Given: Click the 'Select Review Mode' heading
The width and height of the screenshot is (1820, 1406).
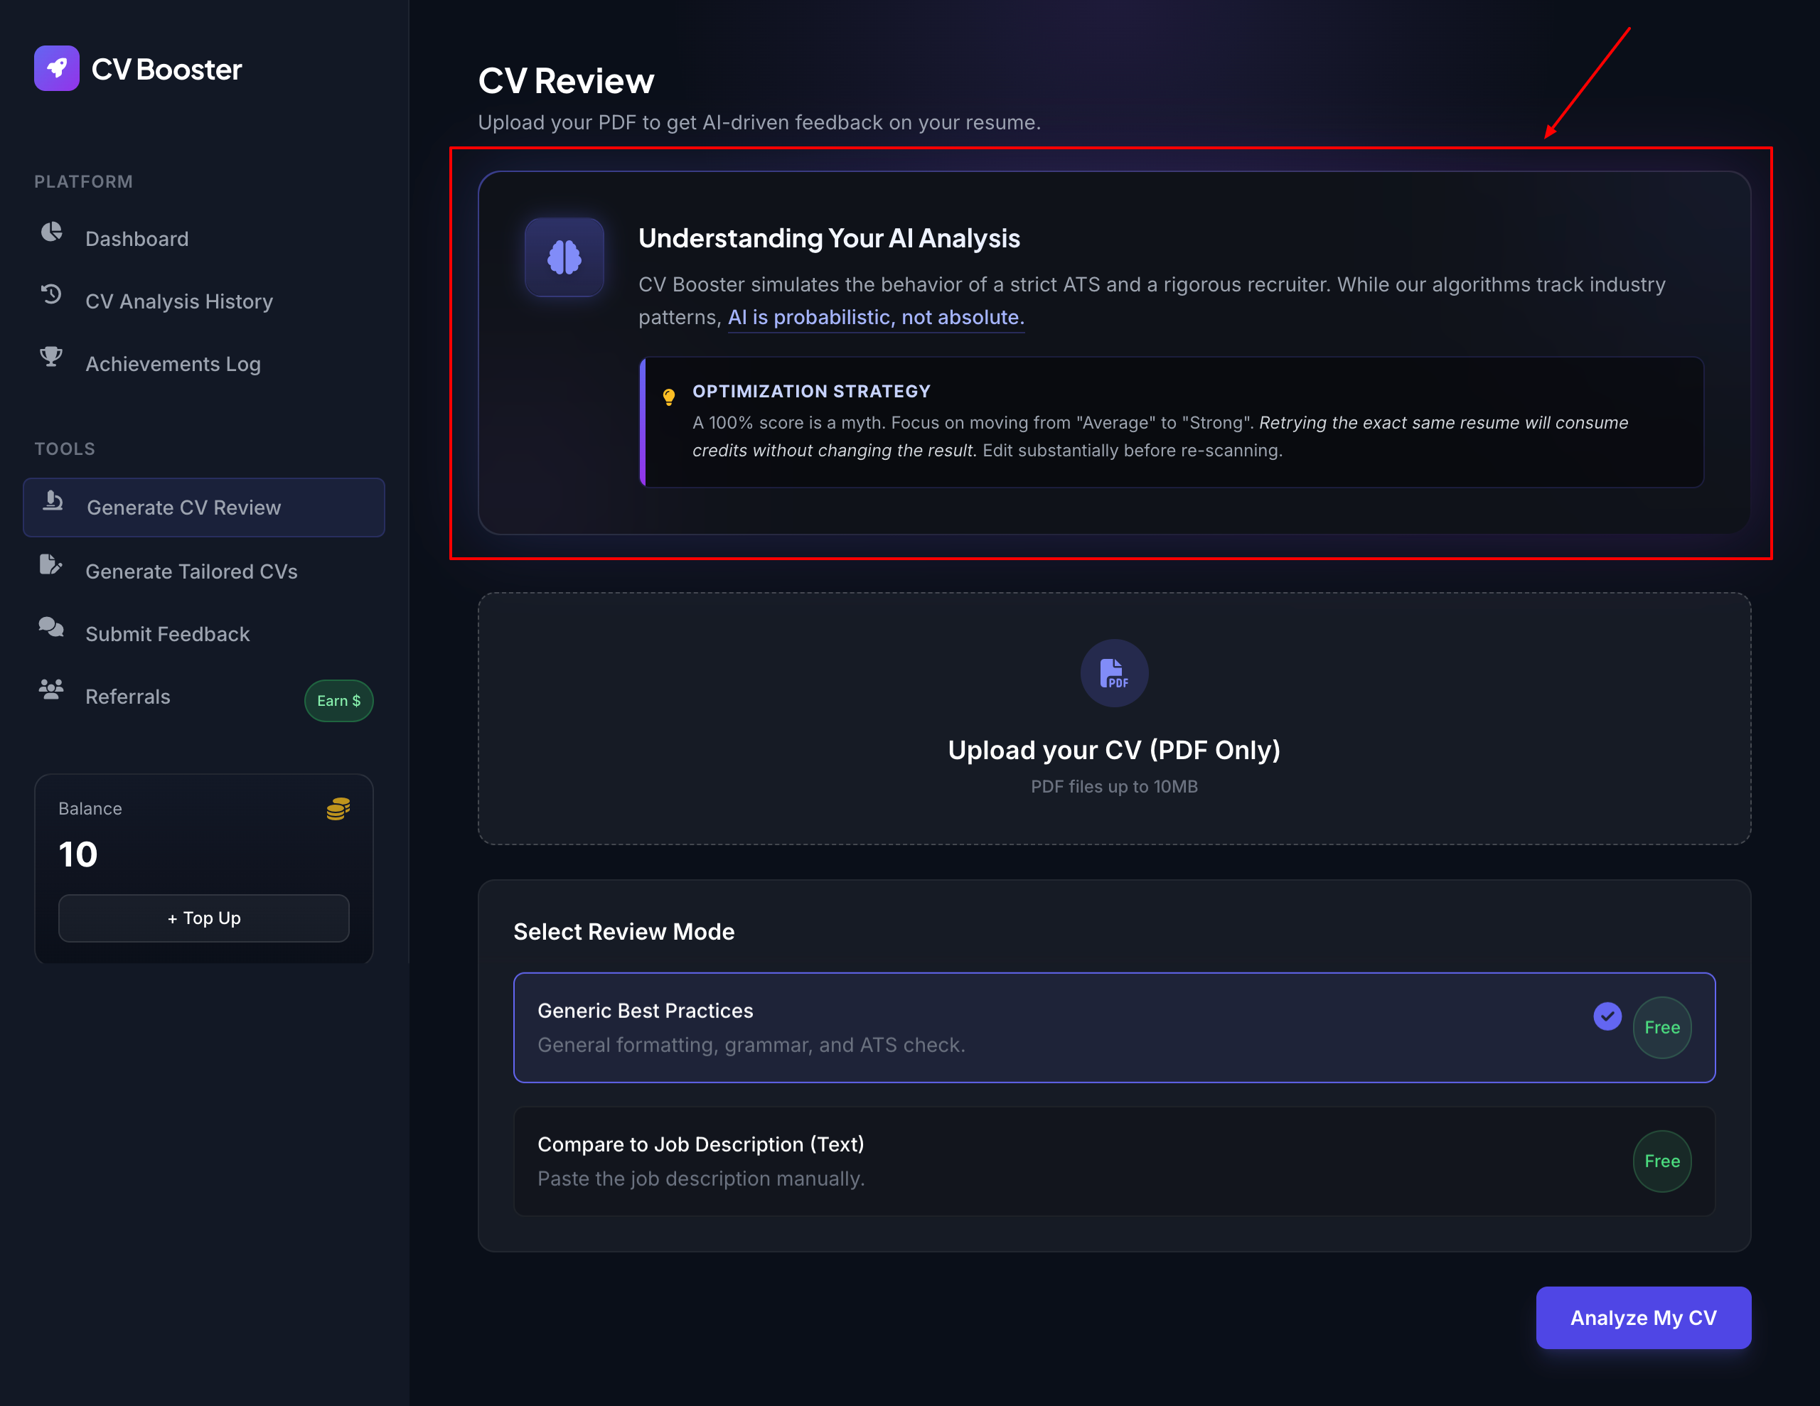Looking at the screenshot, I should point(624,932).
